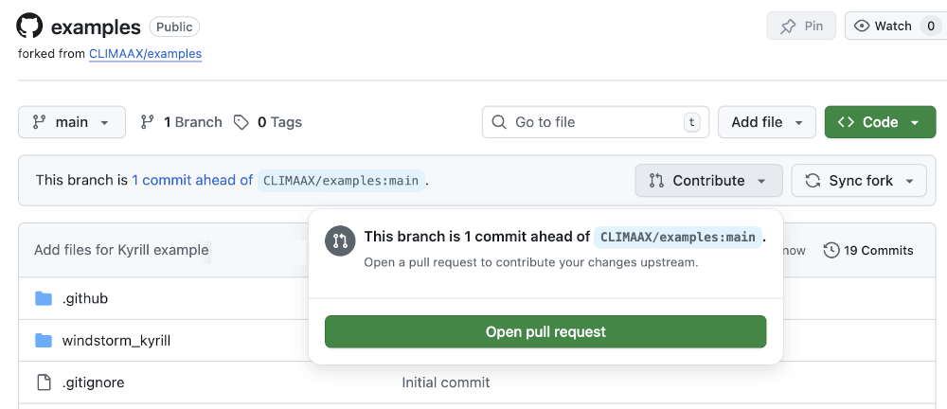Click the pull request icon in popup
The height and width of the screenshot is (409, 947).
click(339, 241)
